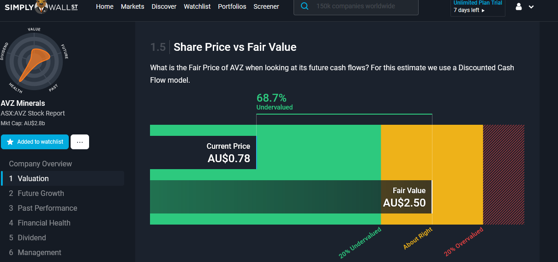Open the three-dots more options button
The height and width of the screenshot is (262, 558).
80,142
